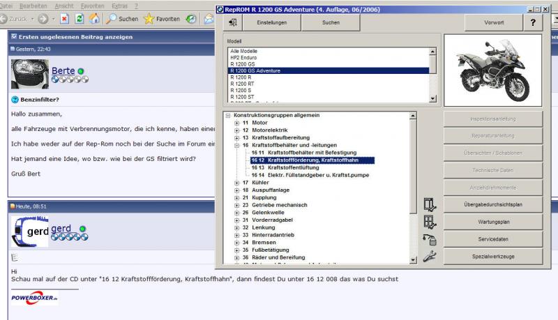The image size is (558, 320).
Task: Open Berte's user profile link
Action: (63, 70)
